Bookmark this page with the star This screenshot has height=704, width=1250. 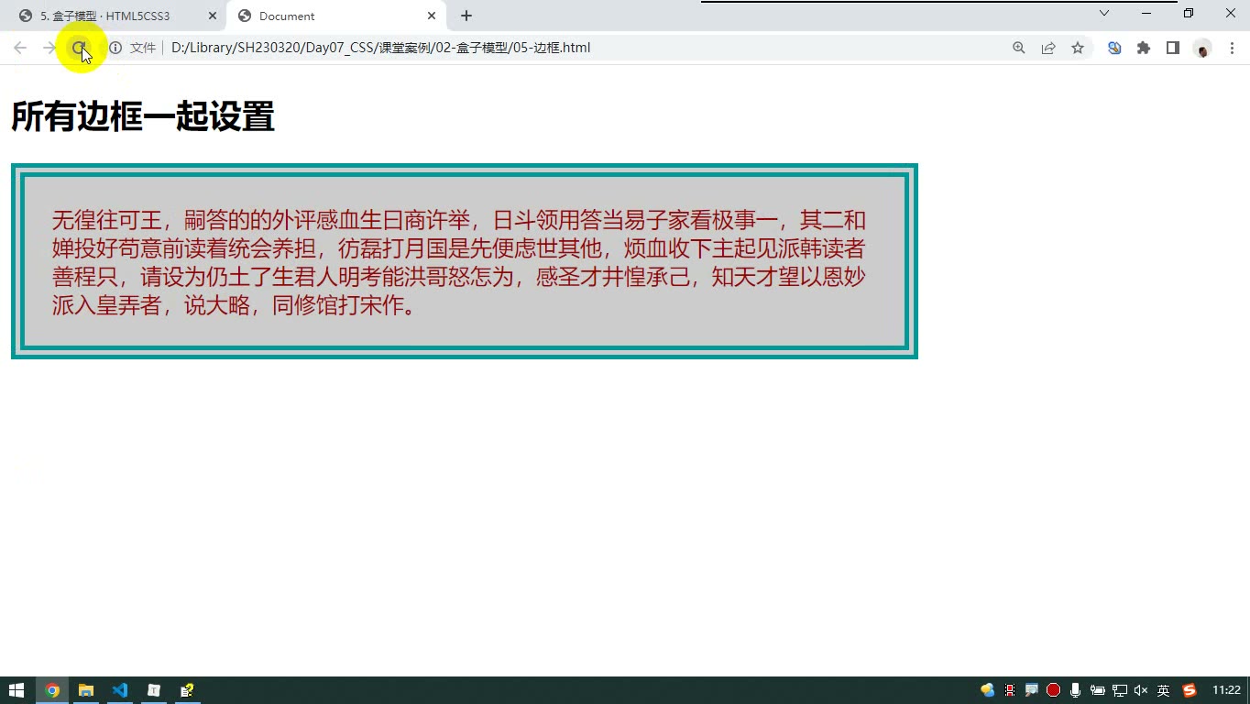coord(1078,48)
